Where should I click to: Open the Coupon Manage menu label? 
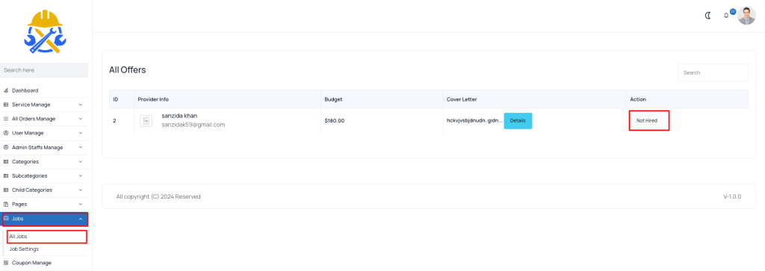(31, 263)
